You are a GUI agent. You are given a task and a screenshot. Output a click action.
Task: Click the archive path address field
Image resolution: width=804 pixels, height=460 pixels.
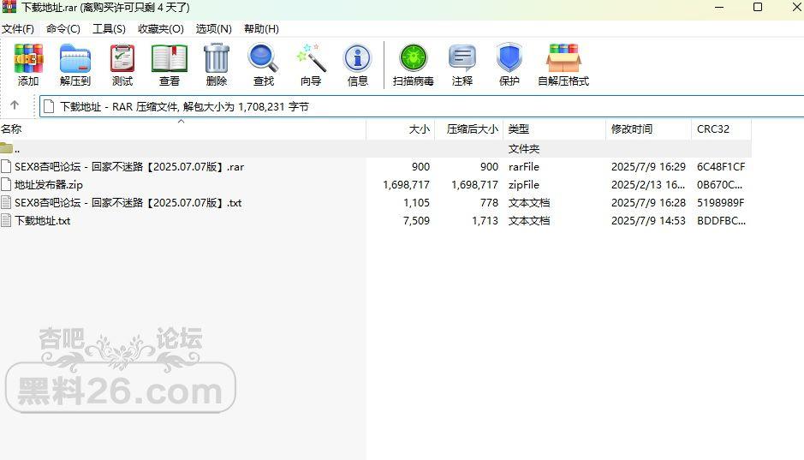tap(421, 106)
